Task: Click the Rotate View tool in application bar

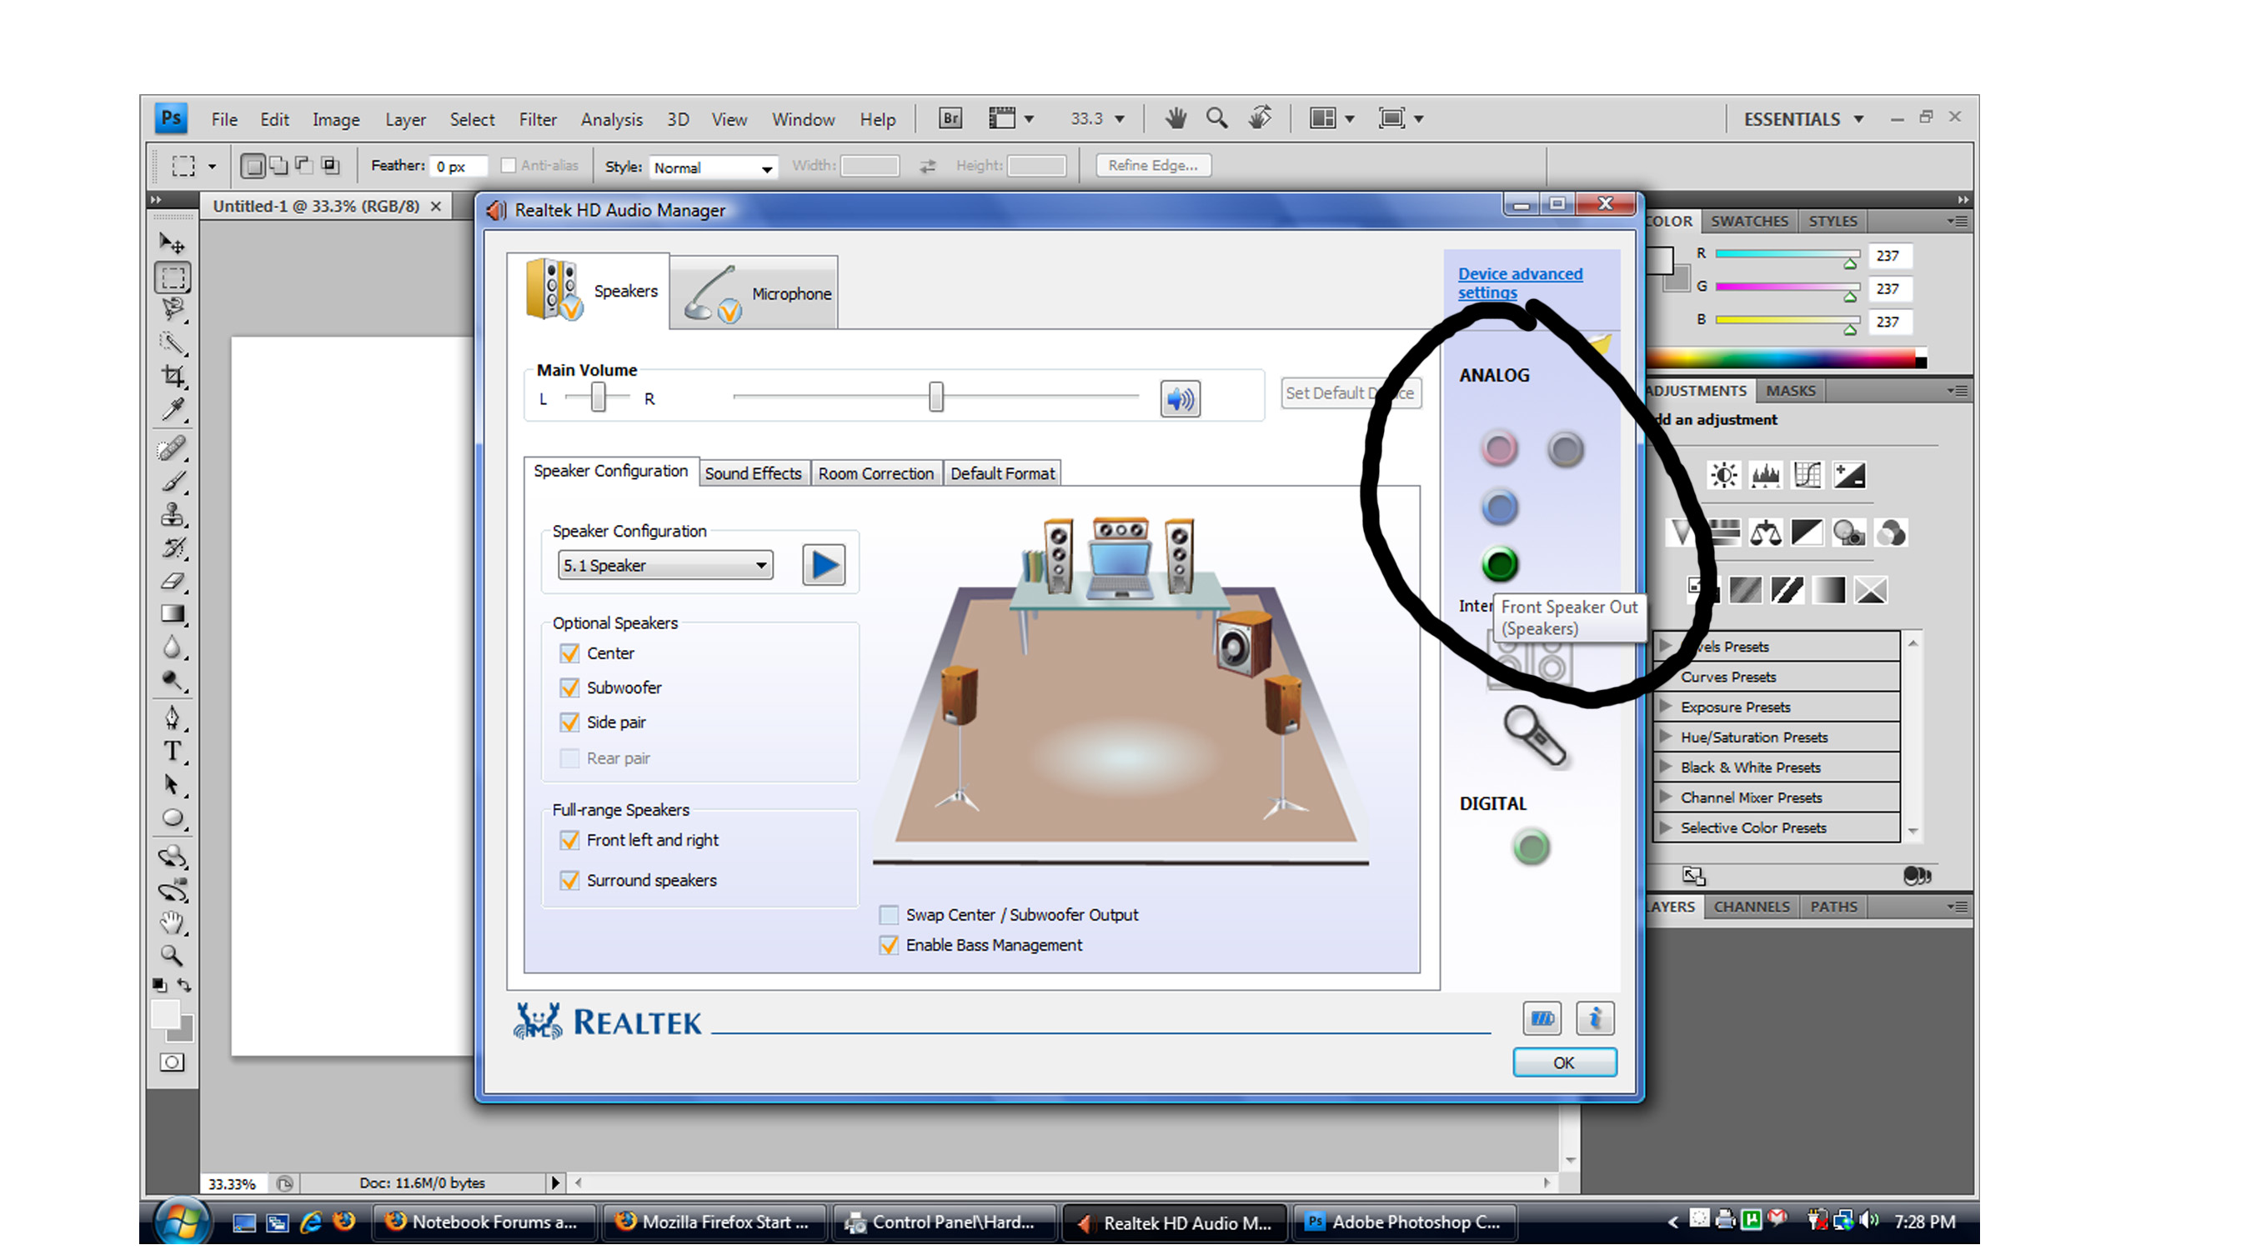Action: [x=1259, y=118]
